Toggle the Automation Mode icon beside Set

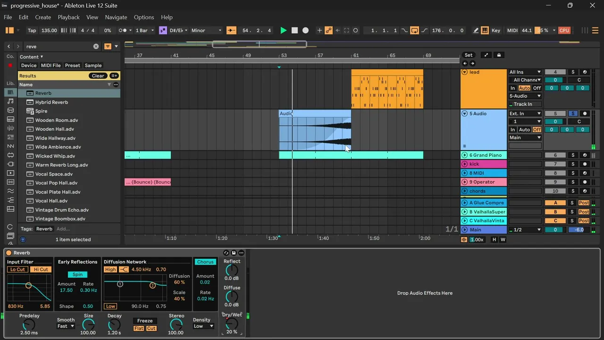(487, 55)
